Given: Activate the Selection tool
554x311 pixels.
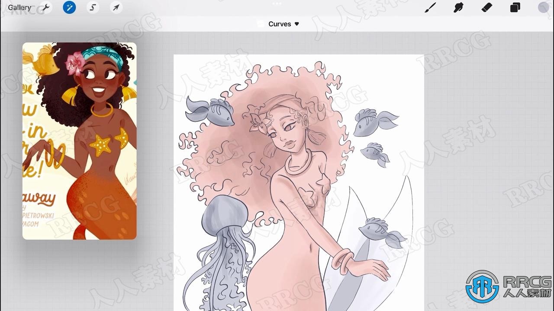Looking at the screenshot, I should pos(93,7).
